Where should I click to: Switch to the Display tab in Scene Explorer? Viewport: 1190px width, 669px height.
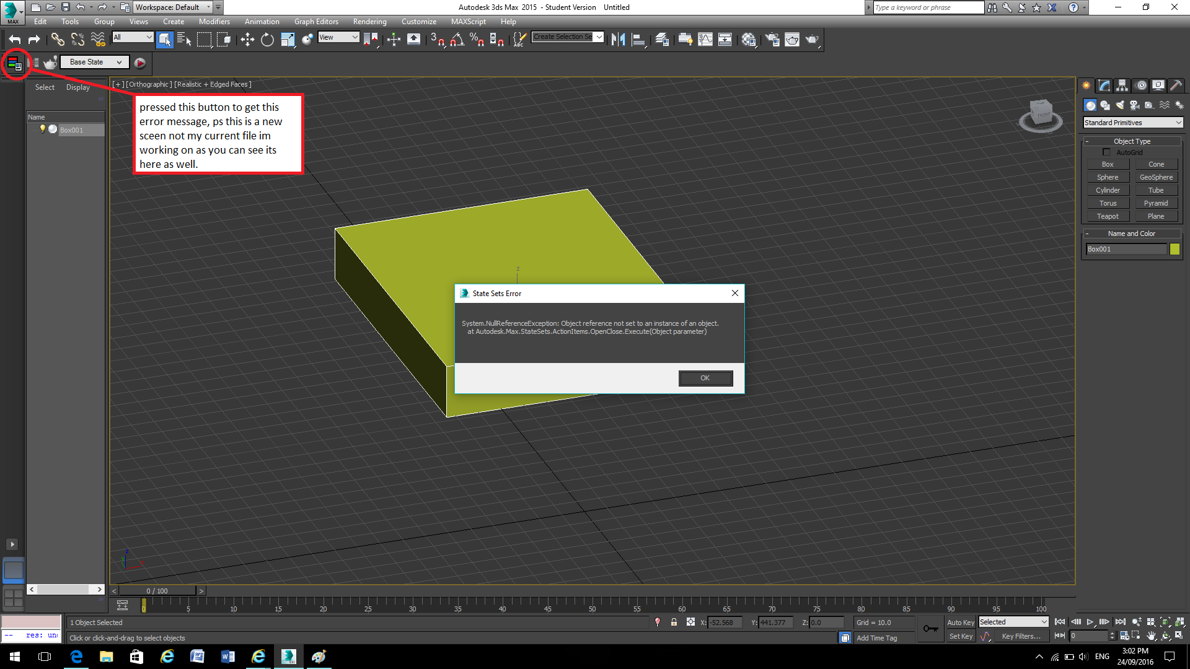point(77,87)
